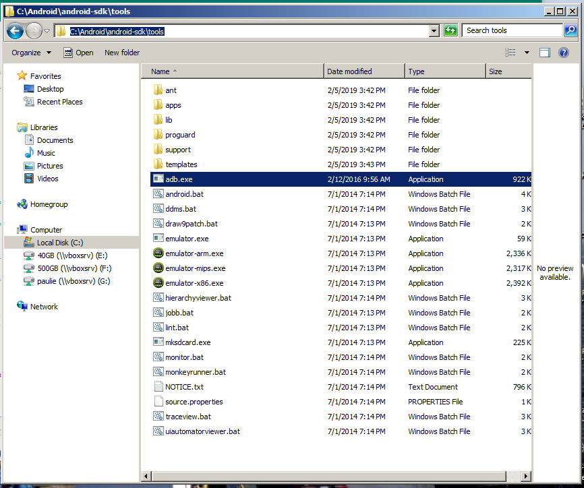Click the horizontal scrollbar left arrow
Viewport: 584px width, 488px height.
[146, 476]
